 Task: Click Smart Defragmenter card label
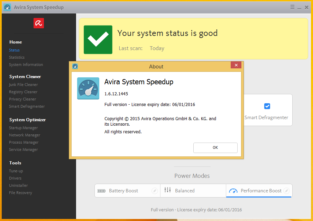pyautogui.click(x=266, y=117)
